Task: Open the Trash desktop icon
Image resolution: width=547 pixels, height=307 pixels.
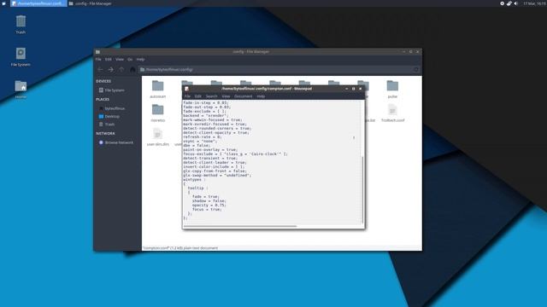Action: click(21, 25)
